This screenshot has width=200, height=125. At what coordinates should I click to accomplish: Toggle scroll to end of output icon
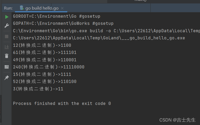click(x=7, y=47)
